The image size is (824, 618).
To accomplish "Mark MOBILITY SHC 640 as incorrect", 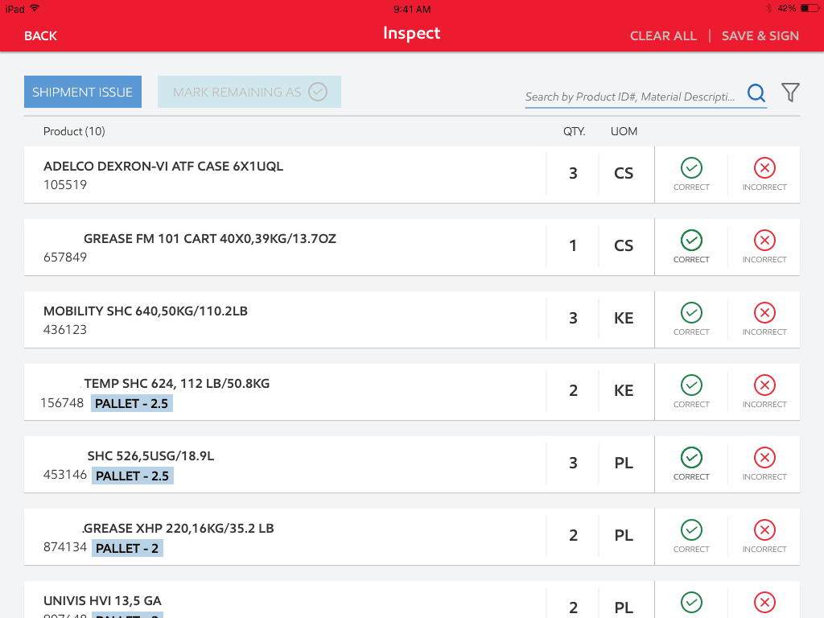I will point(764,319).
